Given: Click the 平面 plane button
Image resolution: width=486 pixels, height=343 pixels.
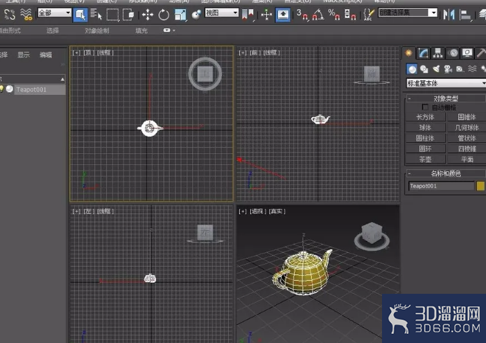Looking at the screenshot, I should pyautogui.click(x=467, y=159).
